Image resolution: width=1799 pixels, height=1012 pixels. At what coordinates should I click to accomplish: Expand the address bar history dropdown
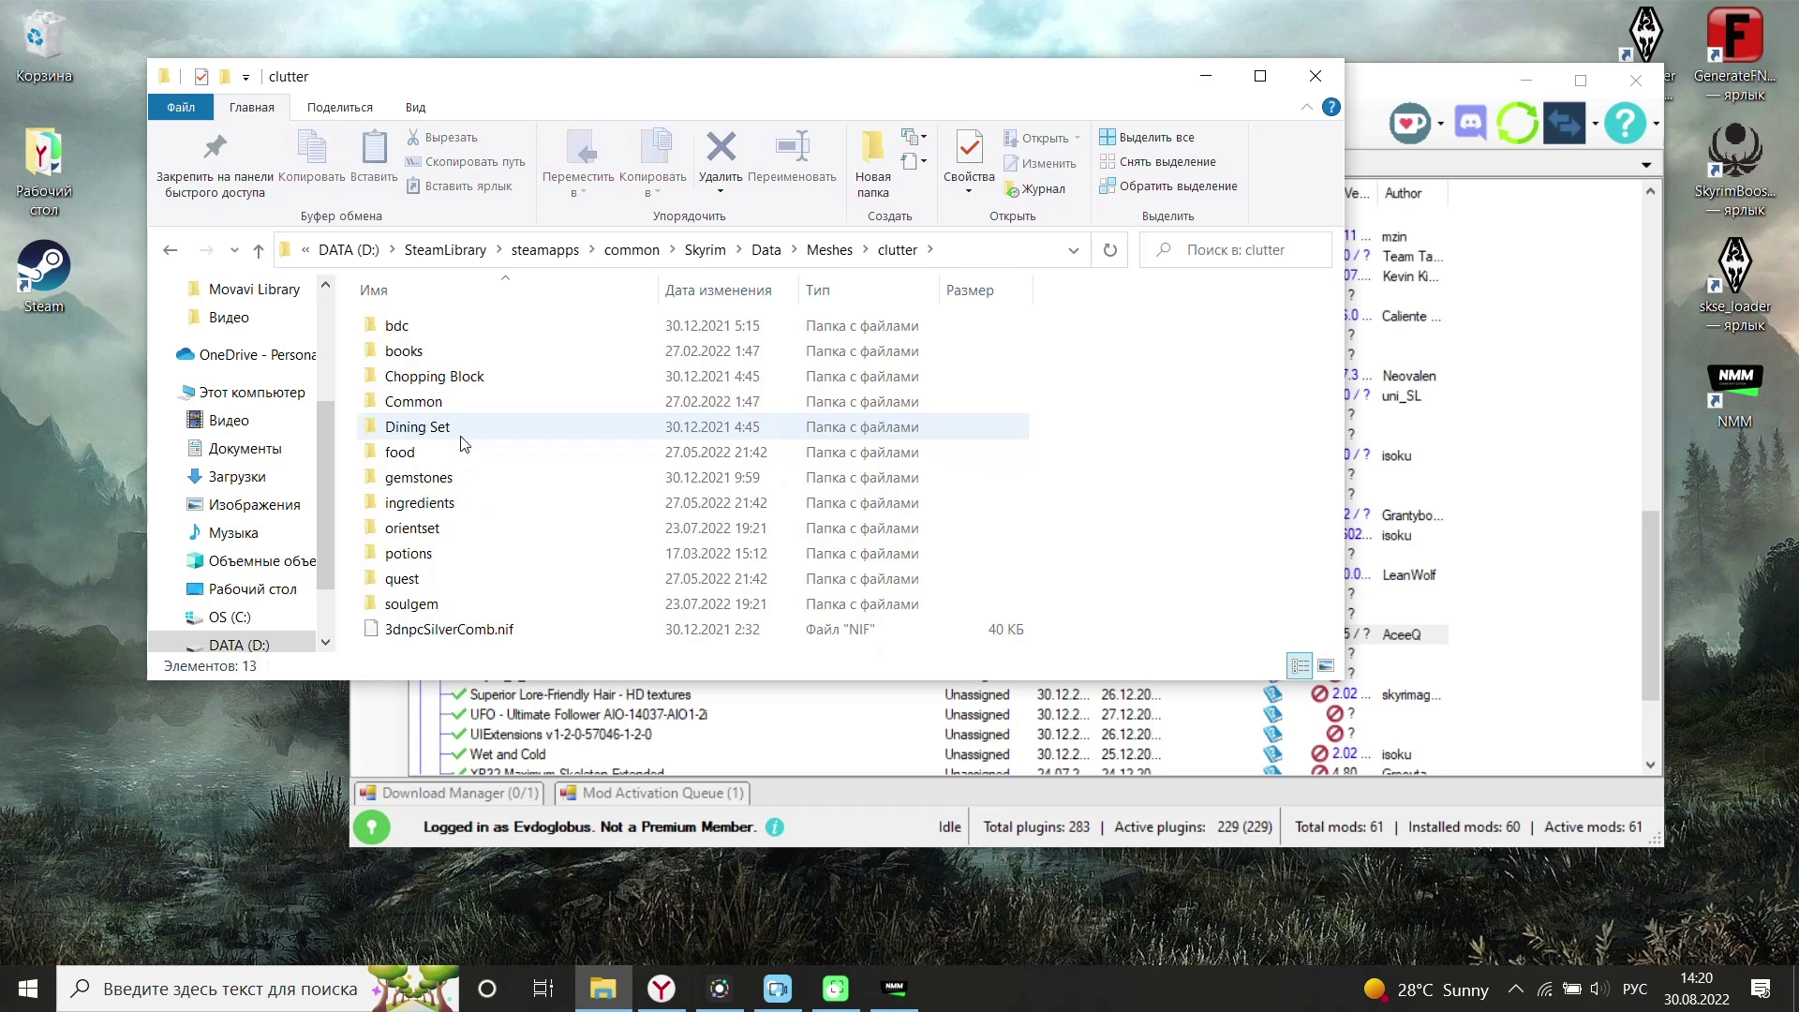pos(1073,250)
